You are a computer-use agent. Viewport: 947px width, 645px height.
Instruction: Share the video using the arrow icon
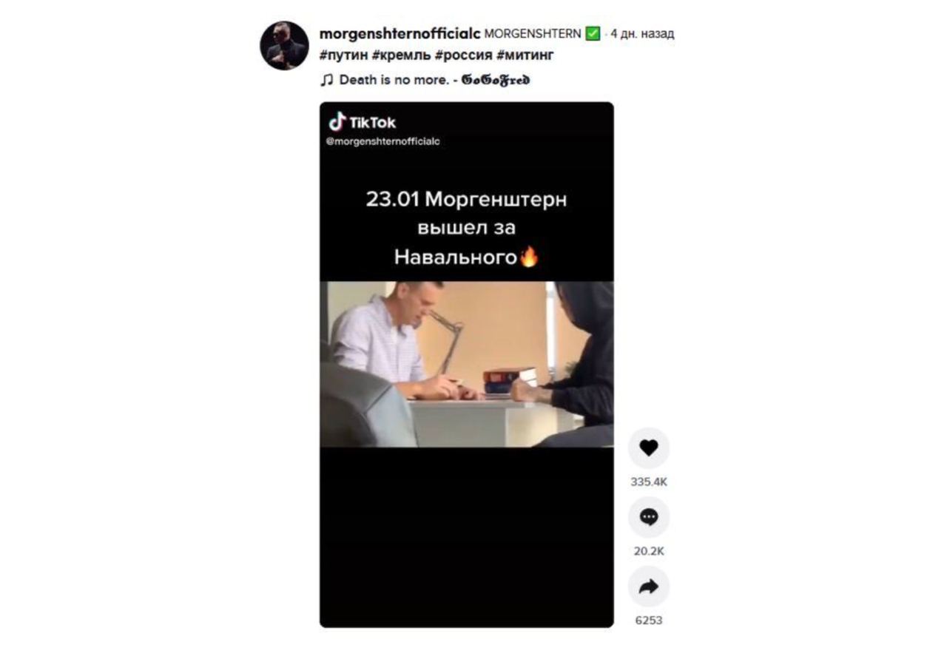[649, 587]
